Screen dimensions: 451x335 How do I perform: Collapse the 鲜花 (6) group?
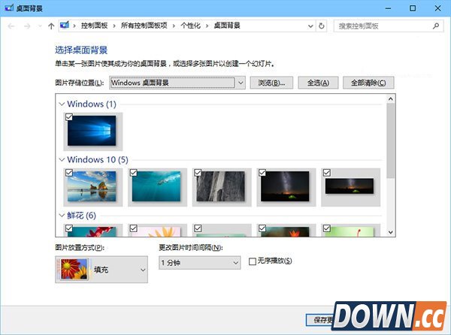point(62,216)
